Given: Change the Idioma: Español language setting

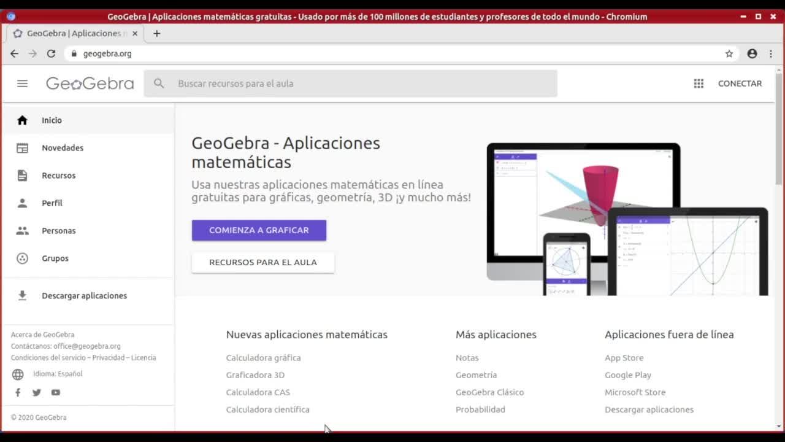Looking at the screenshot, I should point(58,374).
